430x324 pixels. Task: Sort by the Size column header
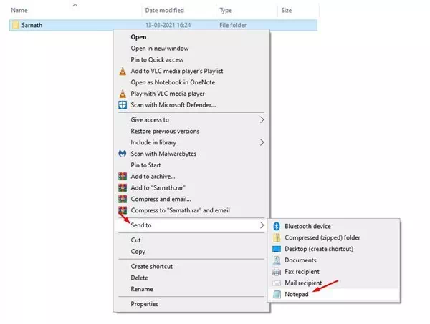coord(286,11)
